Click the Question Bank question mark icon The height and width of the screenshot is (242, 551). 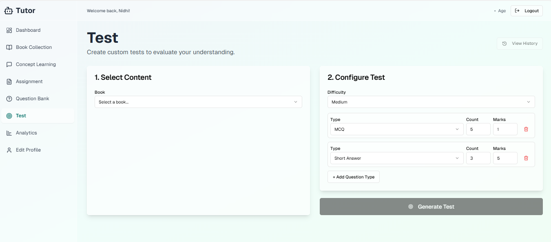9,98
